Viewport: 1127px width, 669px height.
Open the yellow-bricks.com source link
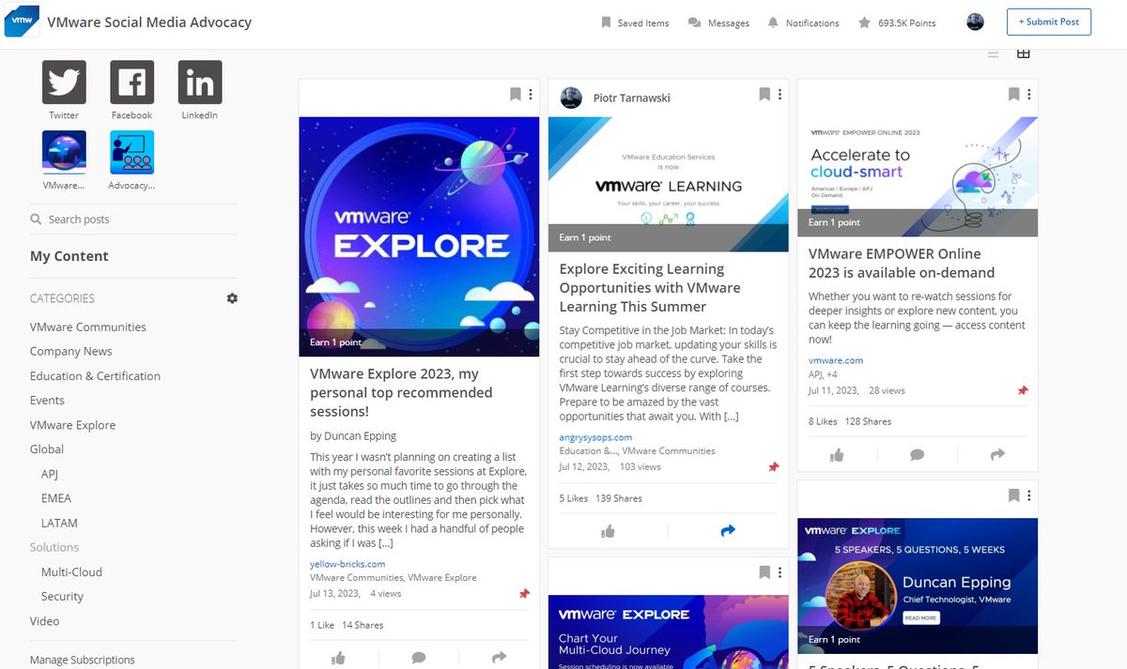[x=347, y=564]
